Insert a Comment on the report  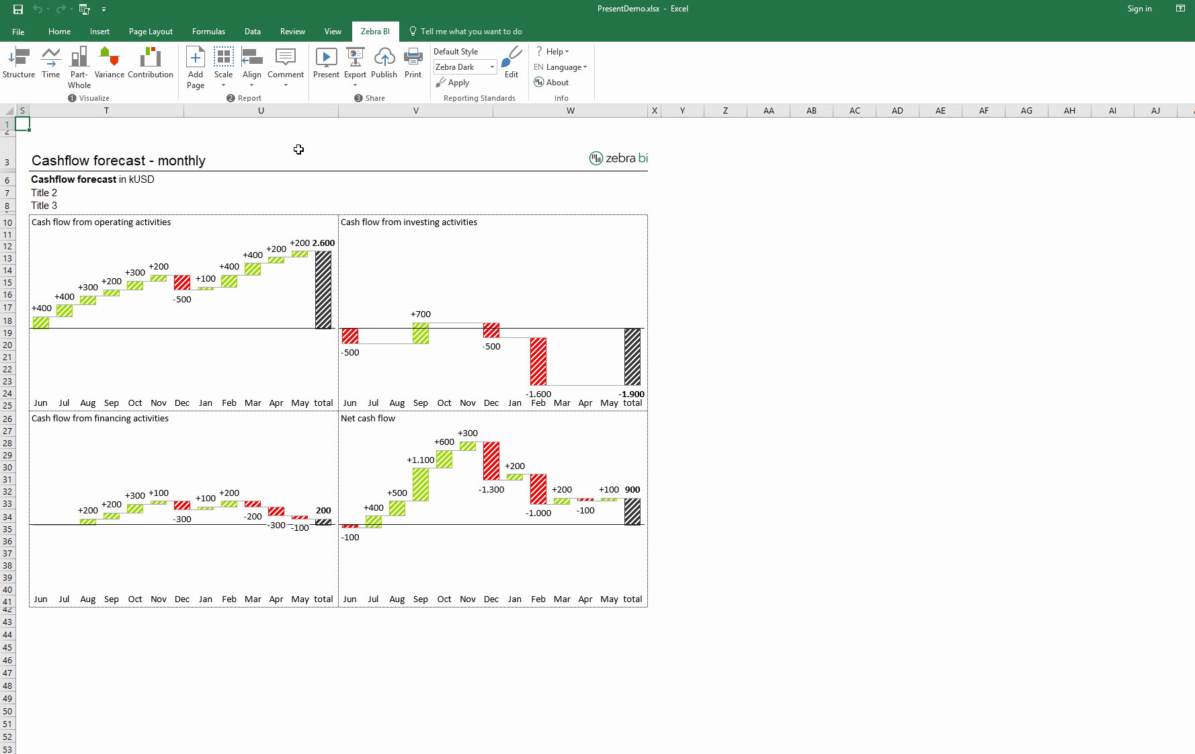286,64
